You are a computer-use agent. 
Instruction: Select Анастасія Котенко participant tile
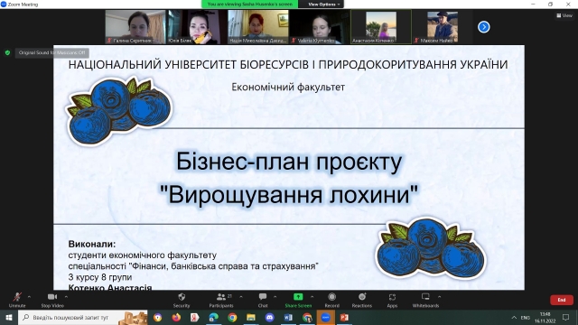pyautogui.click(x=381, y=27)
